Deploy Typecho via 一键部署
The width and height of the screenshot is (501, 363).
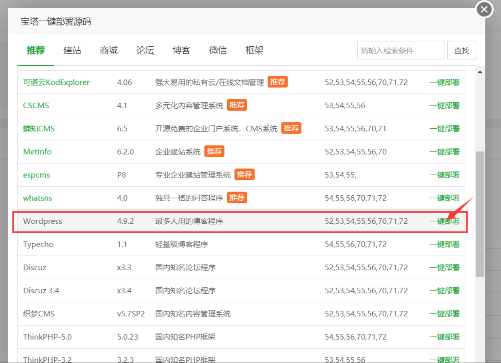coord(444,244)
